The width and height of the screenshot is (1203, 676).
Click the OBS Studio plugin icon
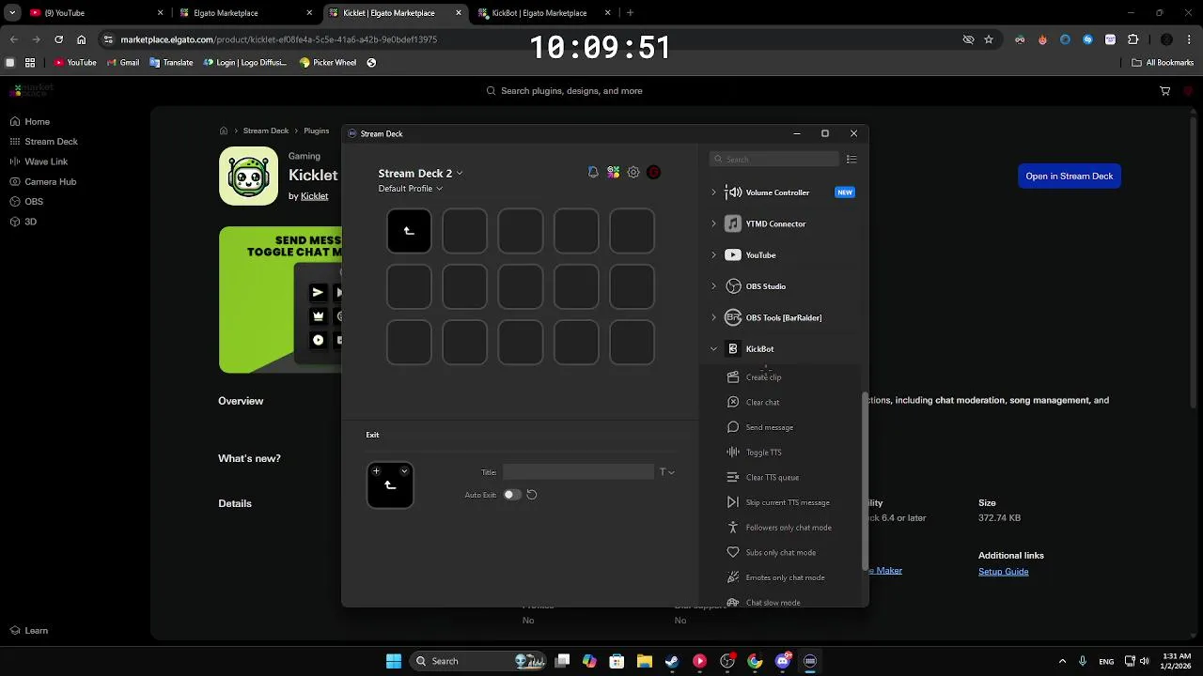click(733, 286)
